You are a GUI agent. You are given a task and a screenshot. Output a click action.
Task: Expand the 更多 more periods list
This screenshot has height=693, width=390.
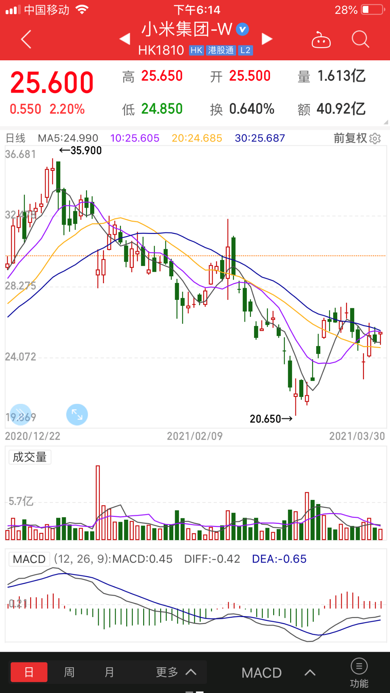point(176,672)
